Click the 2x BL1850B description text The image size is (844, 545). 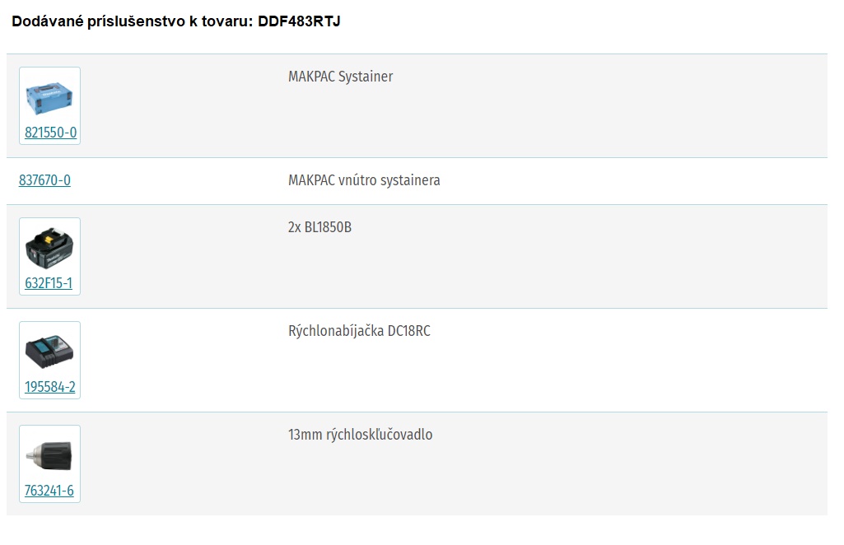(x=319, y=227)
